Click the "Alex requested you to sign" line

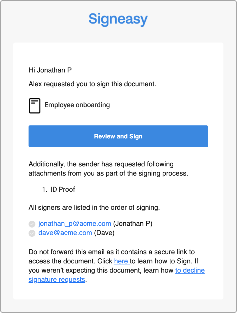92,84
